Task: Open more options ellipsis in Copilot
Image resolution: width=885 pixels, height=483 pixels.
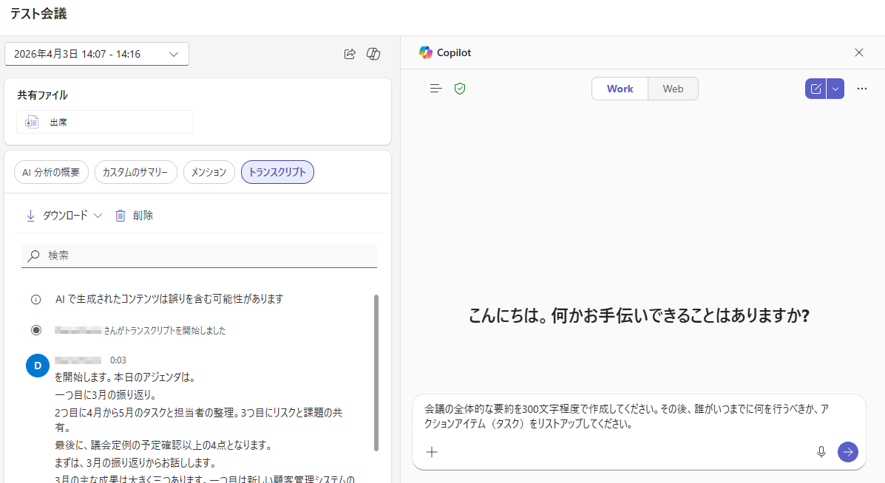Action: click(861, 89)
